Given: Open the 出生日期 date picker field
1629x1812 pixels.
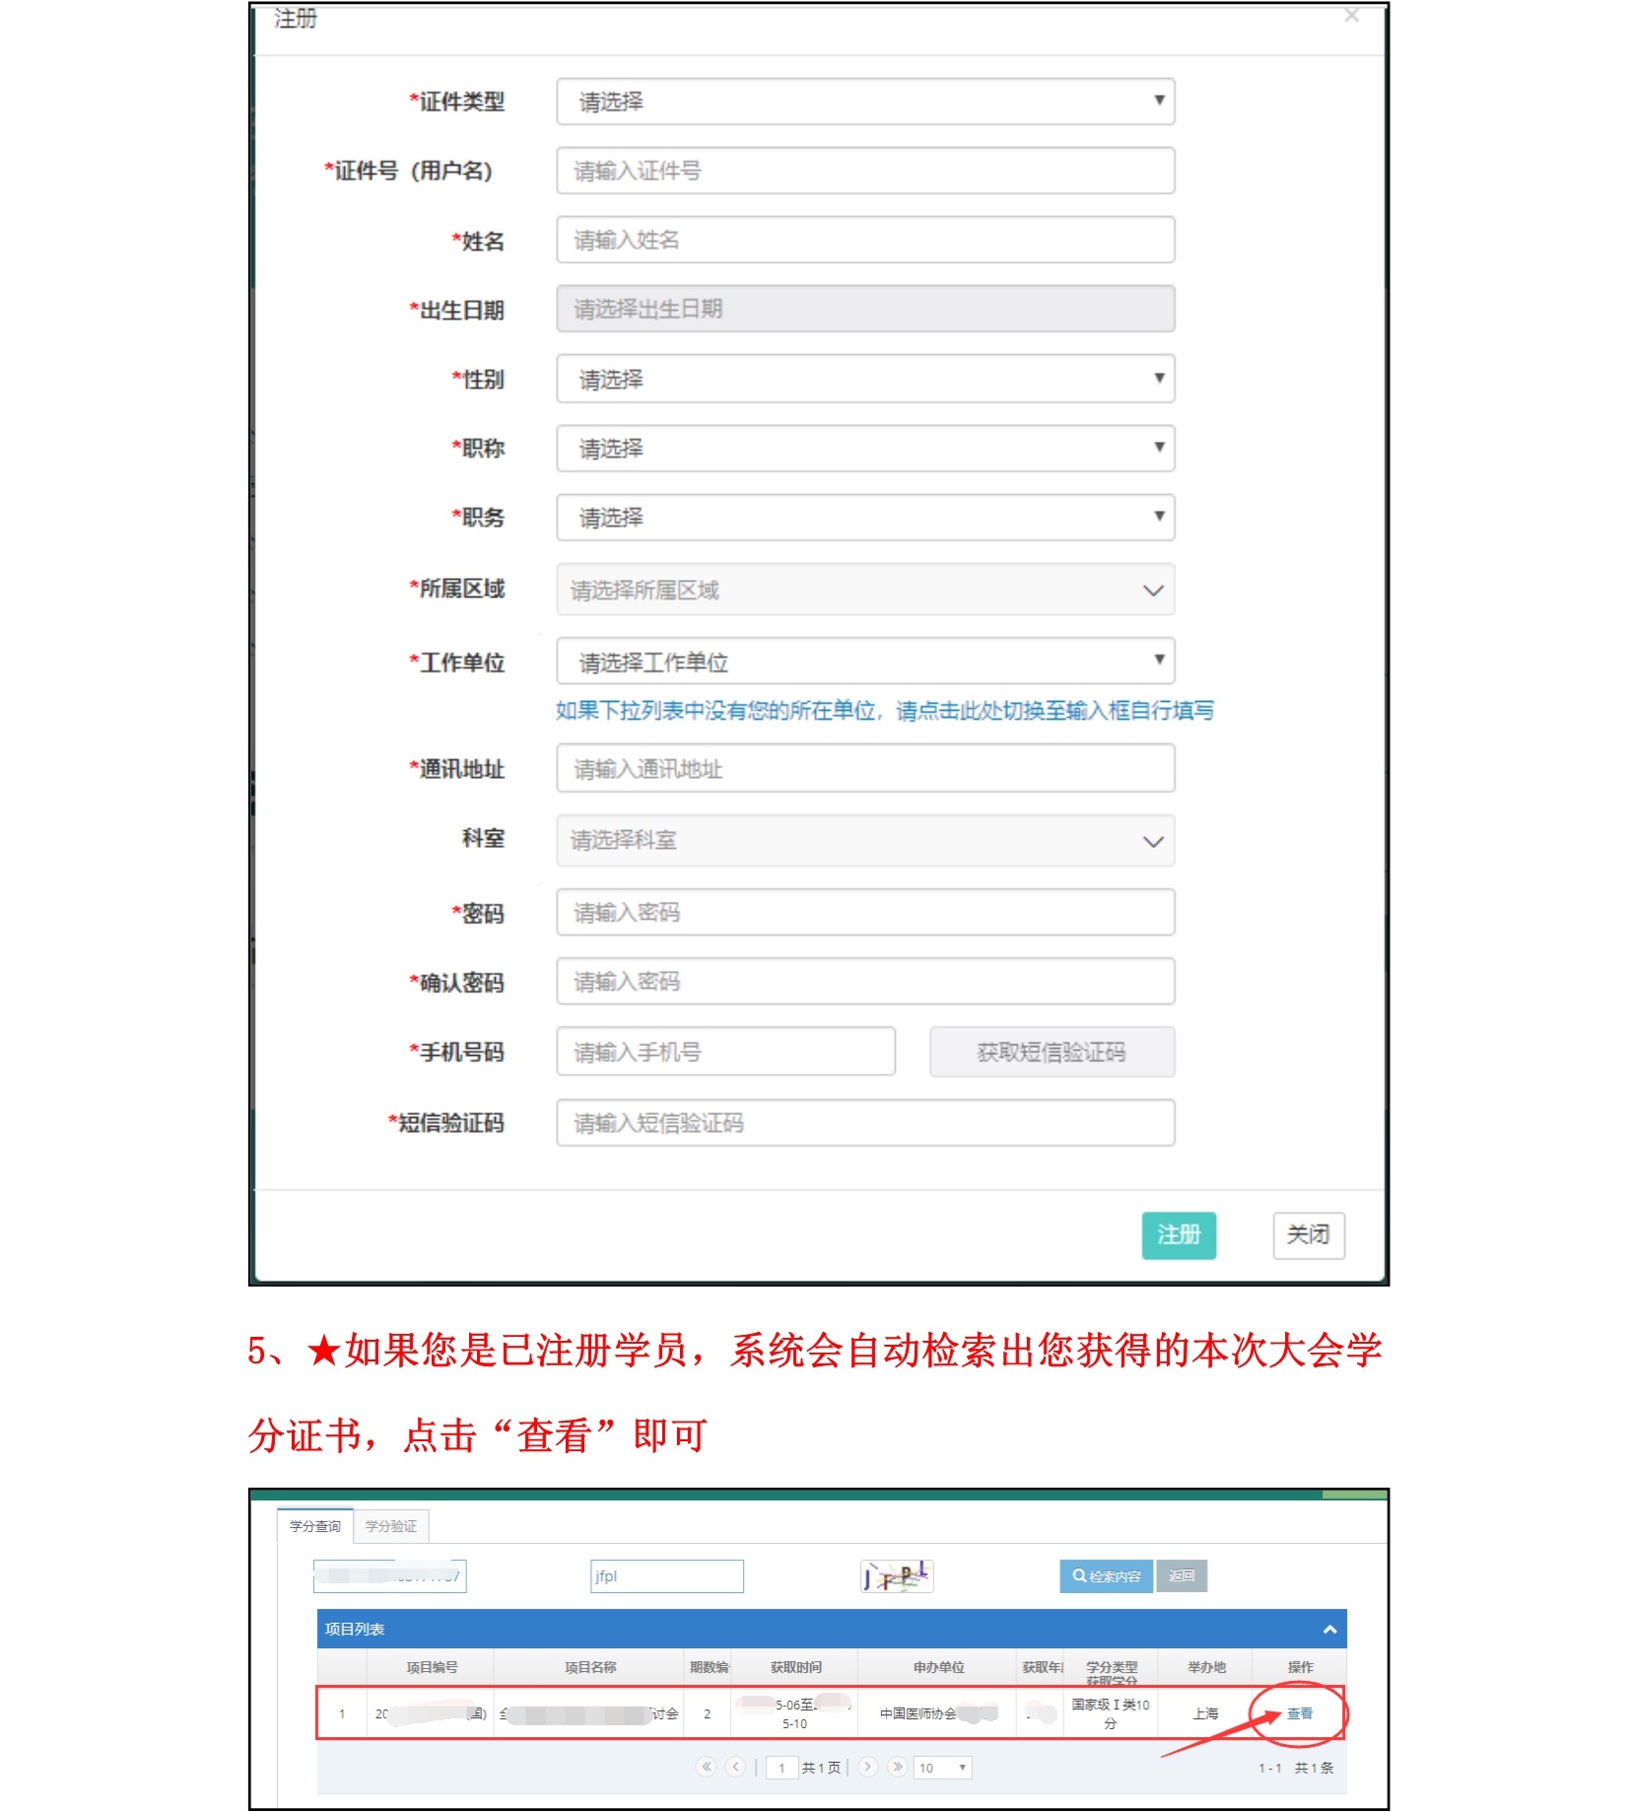Looking at the screenshot, I should click(x=865, y=309).
